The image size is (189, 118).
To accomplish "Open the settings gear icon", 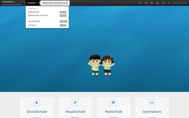I will pyautogui.click(x=152, y=3).
